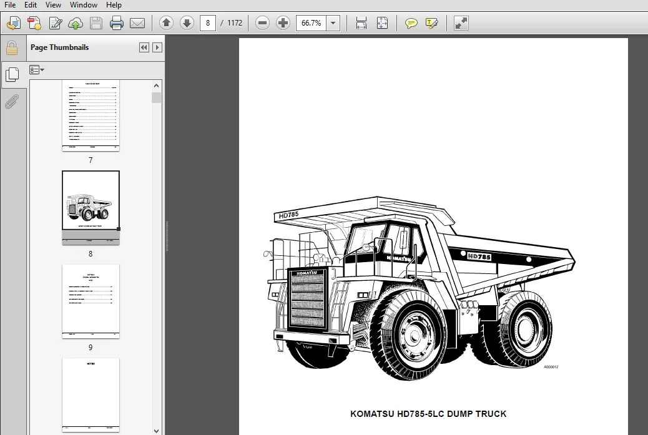Click the cloud upload icon

point(75,23)
